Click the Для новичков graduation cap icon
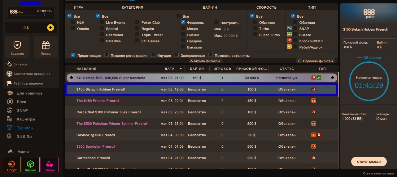 click(10, 93)
